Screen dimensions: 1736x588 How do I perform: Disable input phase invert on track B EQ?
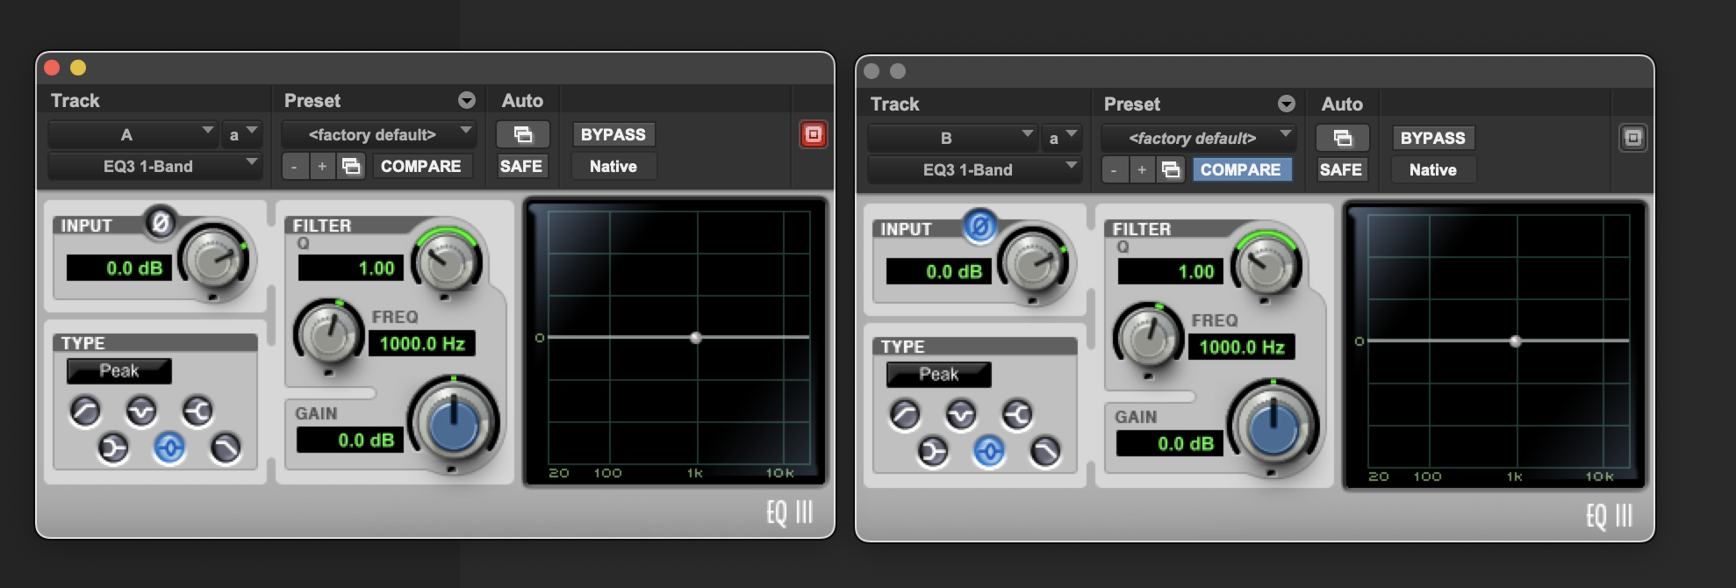[x=980, y=226]
